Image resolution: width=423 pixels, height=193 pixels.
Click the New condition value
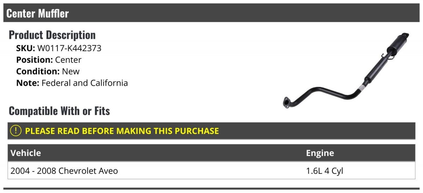71,72
